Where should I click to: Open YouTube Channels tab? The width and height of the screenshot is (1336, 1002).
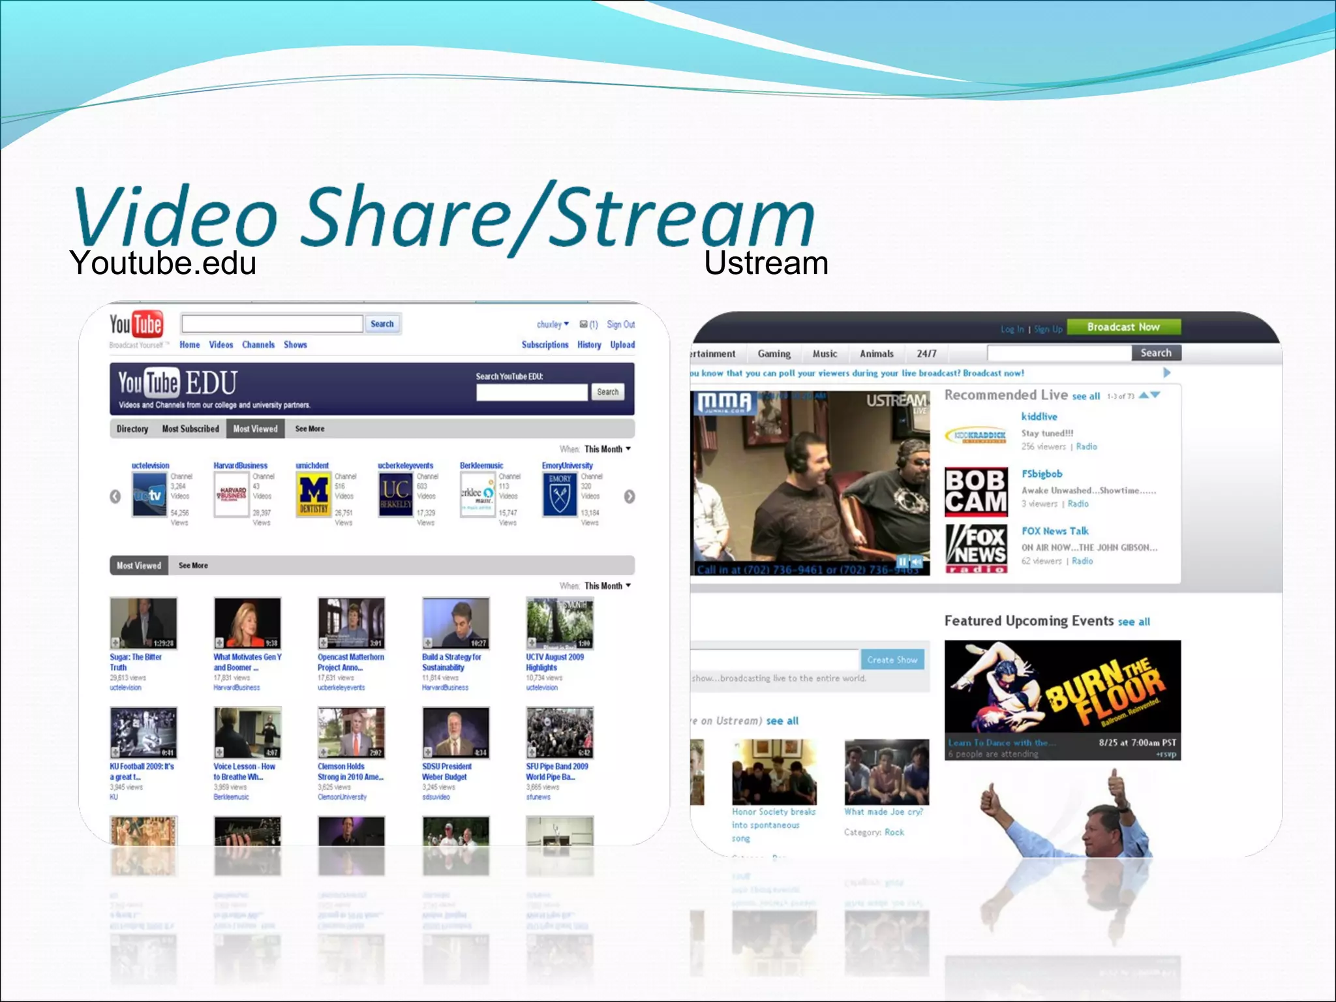(x=258, y=344)
